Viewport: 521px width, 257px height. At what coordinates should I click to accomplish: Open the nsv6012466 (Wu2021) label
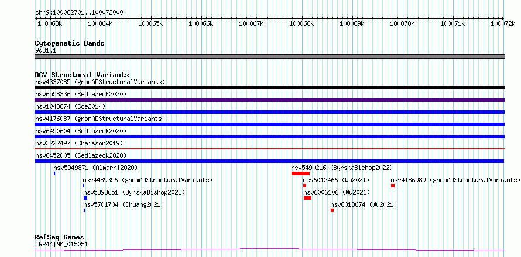point(336,180)
